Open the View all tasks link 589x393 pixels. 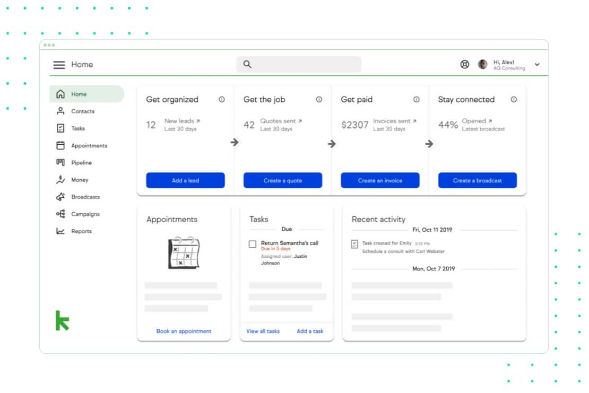(x=263, y=331)
